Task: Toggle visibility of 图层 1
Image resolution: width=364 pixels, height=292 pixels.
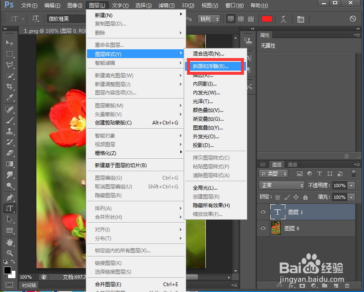Action: point(263,212)
